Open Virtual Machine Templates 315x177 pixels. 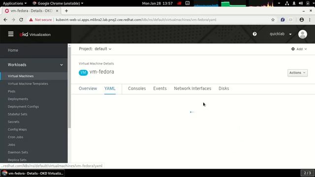pos(28,84)
